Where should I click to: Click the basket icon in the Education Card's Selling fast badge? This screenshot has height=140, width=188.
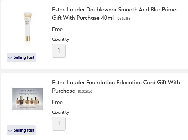pos(10,130)
